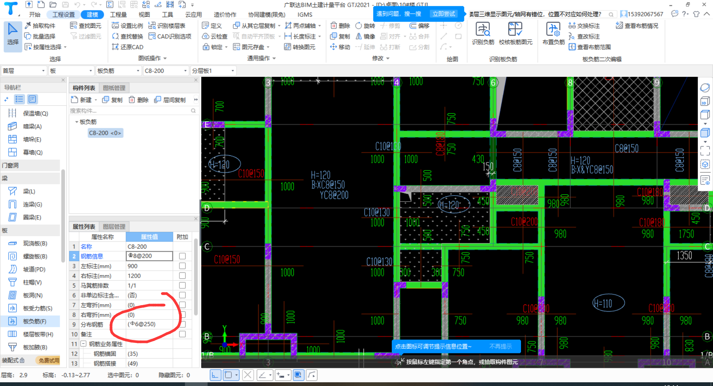The width and height of the screenshot is (713, 386).
Task: Open the 板负筋 dropdown
Action: tap(119, 71)
